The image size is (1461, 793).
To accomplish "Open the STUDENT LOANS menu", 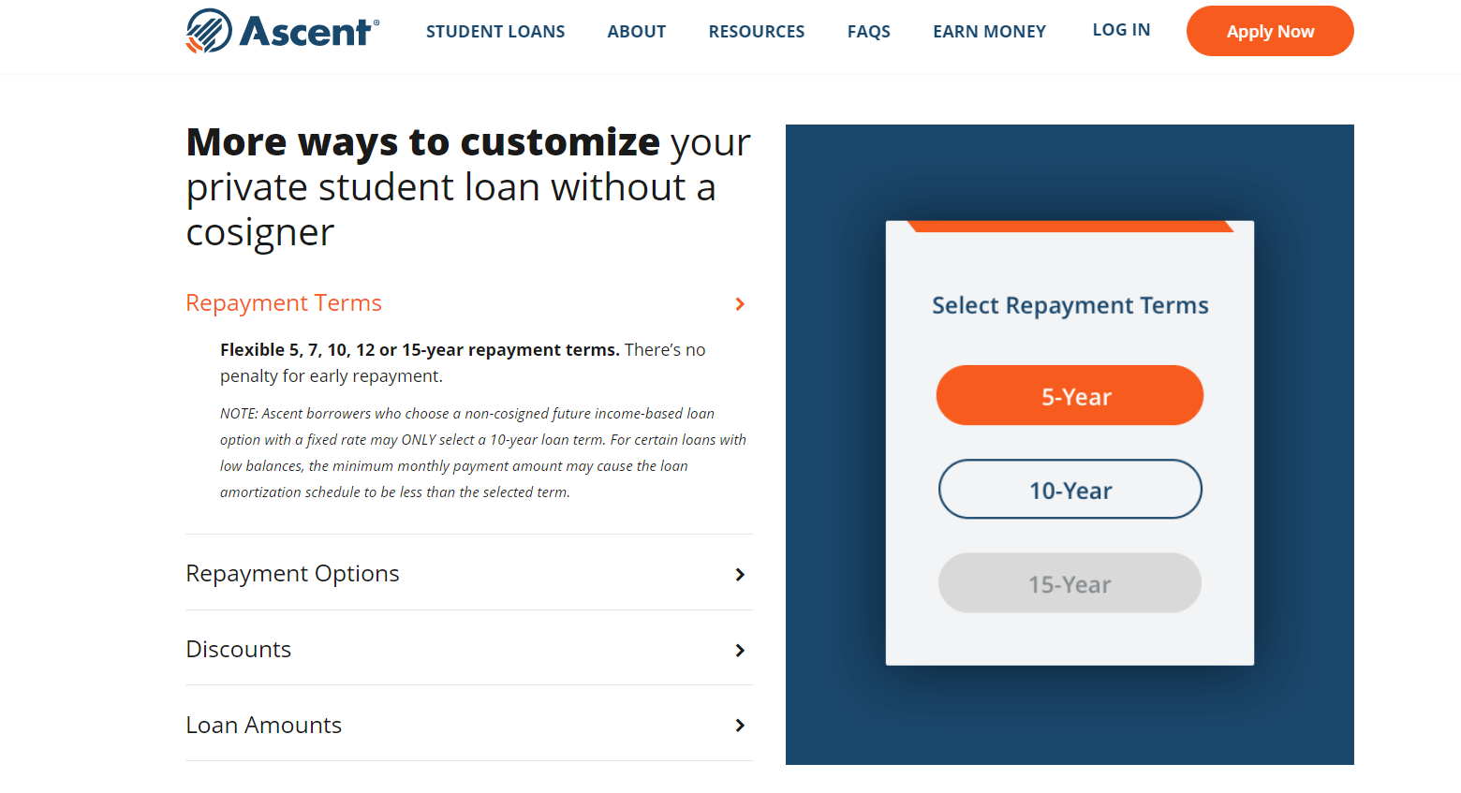I will click(495, 31).
